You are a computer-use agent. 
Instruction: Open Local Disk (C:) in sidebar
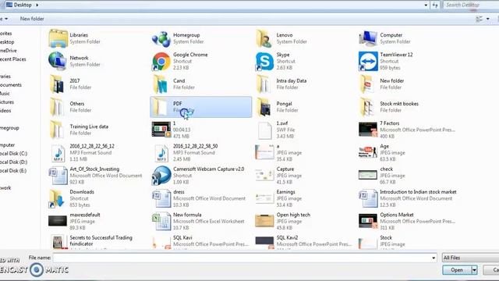13,154
